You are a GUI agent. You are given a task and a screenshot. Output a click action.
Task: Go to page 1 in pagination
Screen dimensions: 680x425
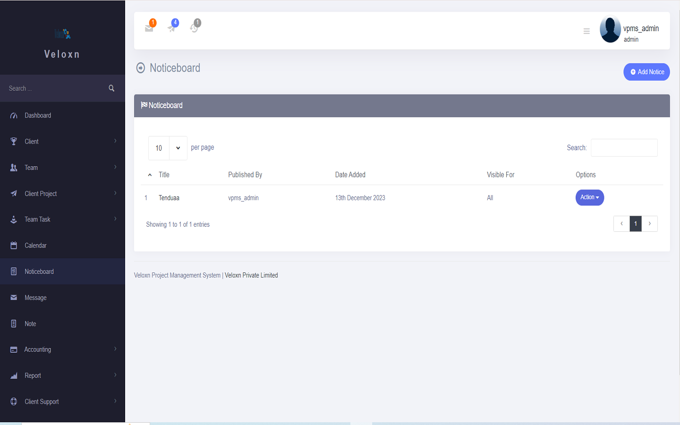635,223
